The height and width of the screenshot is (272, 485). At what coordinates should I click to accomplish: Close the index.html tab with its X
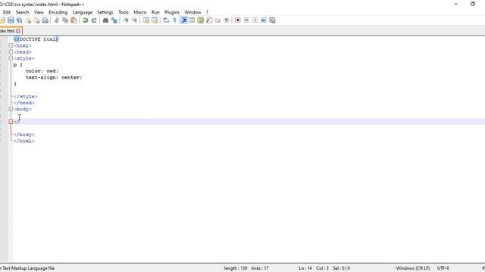click(x=18, y=31)
